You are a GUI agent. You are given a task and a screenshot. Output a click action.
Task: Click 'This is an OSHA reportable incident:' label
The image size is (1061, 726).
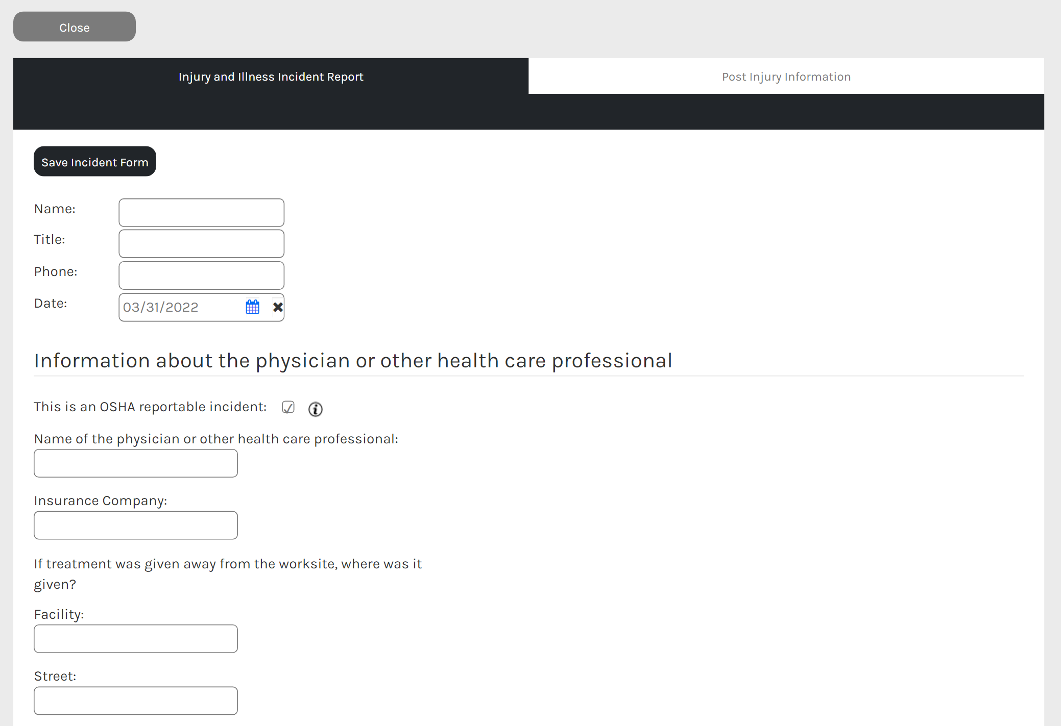click(151, 407)
